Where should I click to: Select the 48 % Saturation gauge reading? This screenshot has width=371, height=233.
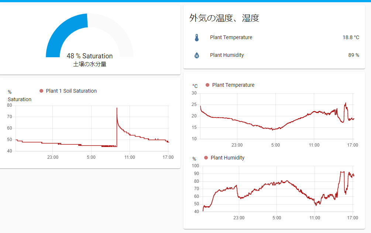[90, 56]
